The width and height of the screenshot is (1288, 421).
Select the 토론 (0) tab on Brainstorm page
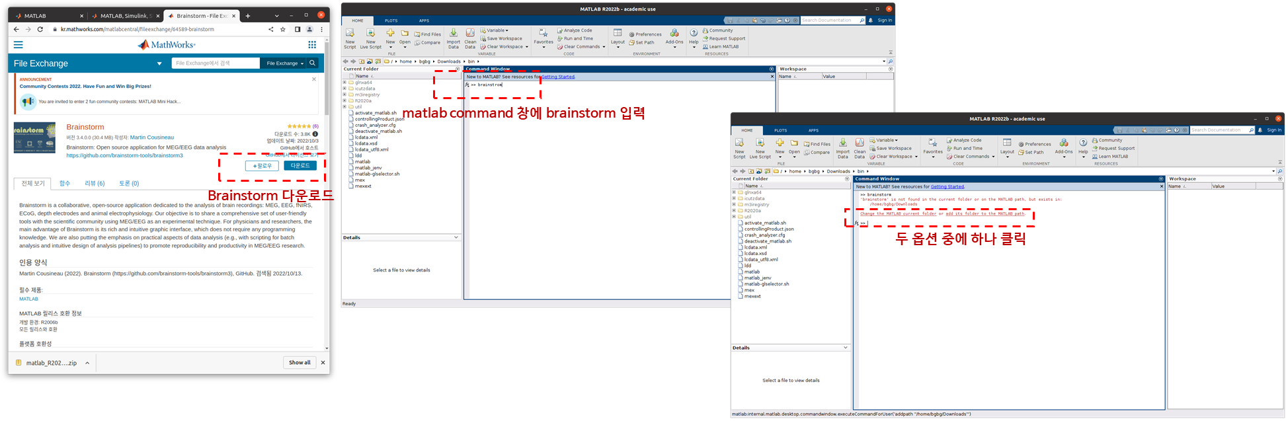(129, 183)
